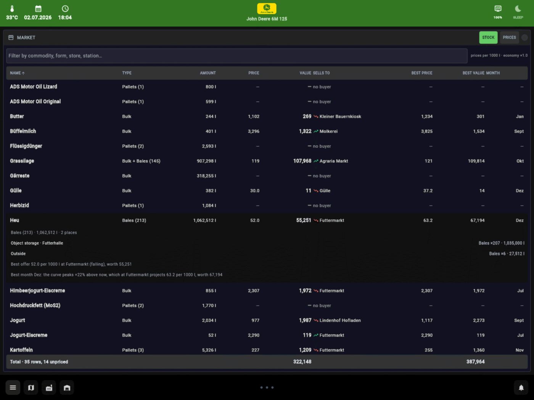Focus the commodity filter field
Viewport: 534px width, 400px height.
237,56
